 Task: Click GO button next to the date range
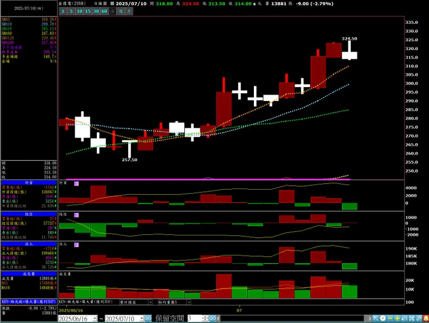point(148,318)
